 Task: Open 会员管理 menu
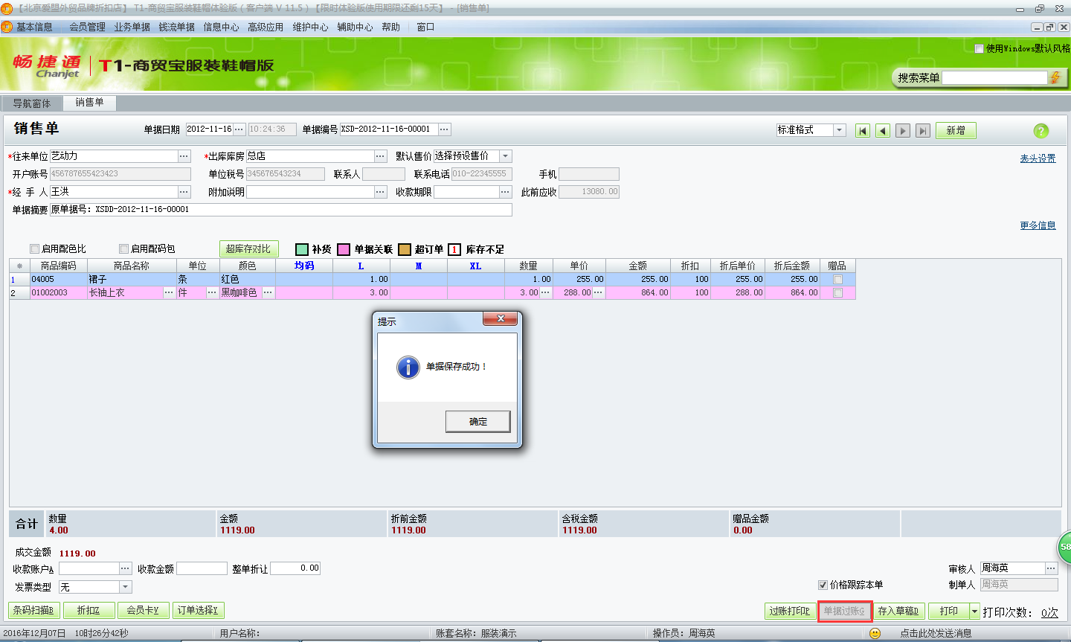pos(88,27)
